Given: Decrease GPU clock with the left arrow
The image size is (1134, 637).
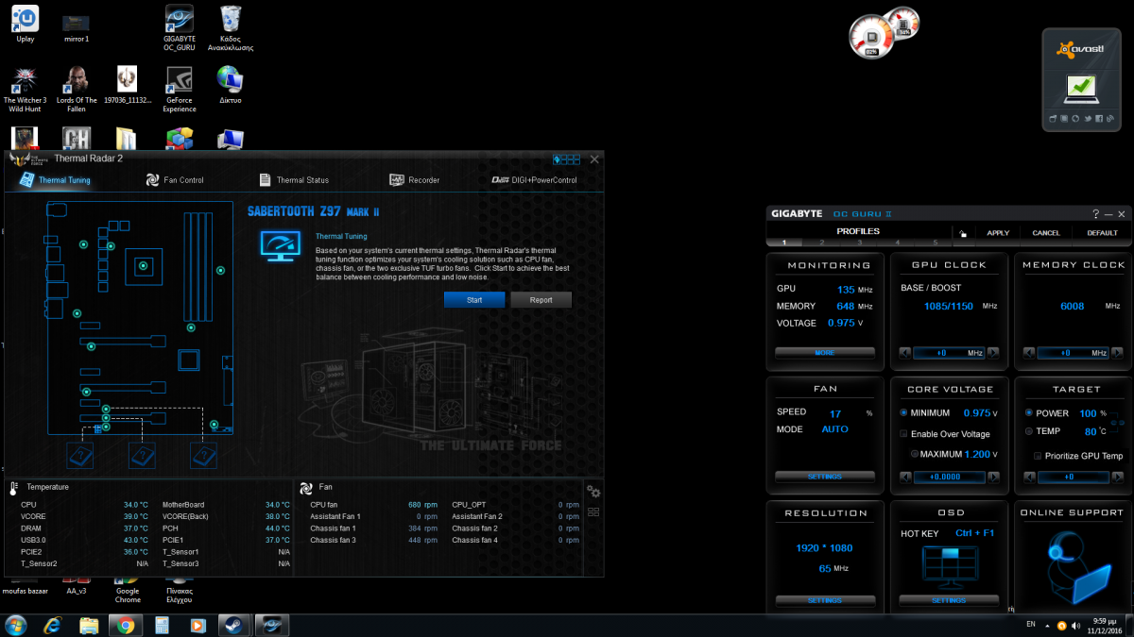Looking at the screenshot, I should pos(905,353).
